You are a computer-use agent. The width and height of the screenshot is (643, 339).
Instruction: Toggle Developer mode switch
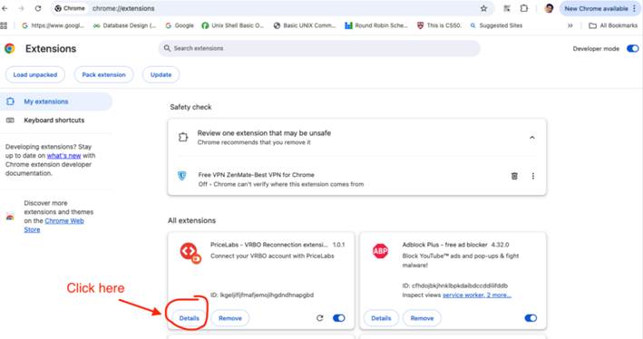coord(632,48)
